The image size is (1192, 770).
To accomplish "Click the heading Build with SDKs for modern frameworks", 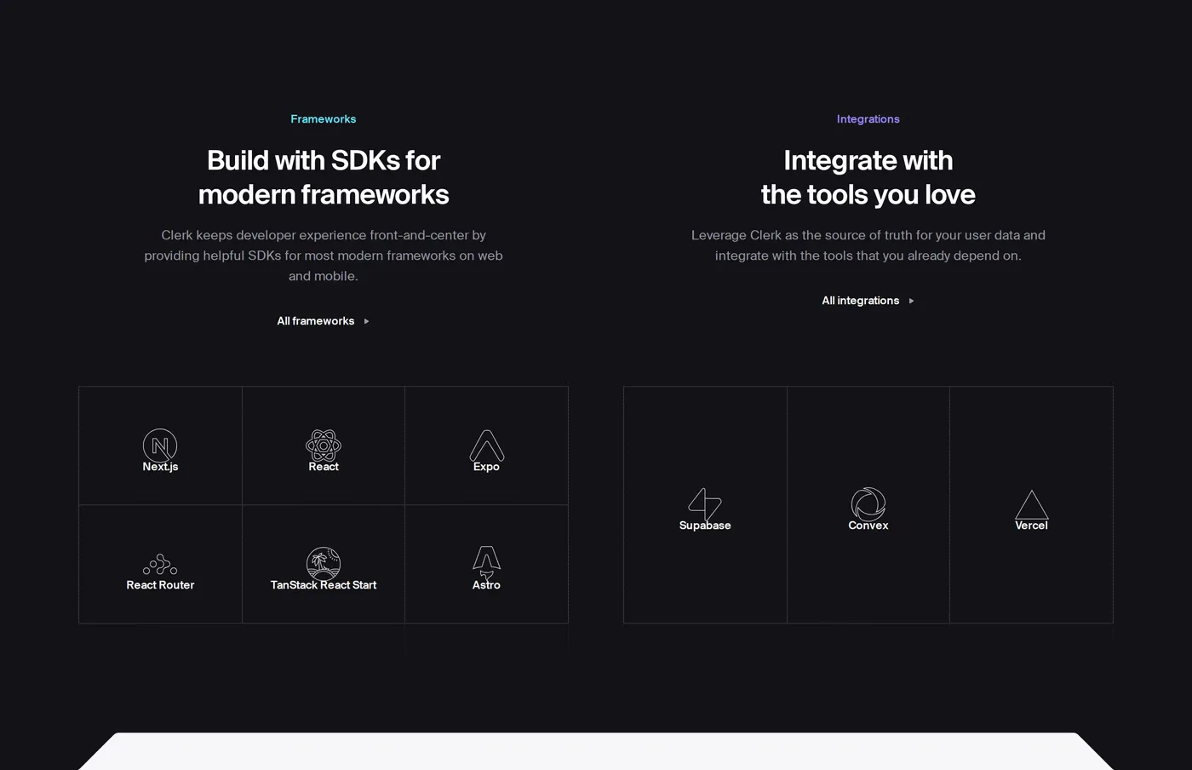I will pyautogui.click(x=324, y=177).
